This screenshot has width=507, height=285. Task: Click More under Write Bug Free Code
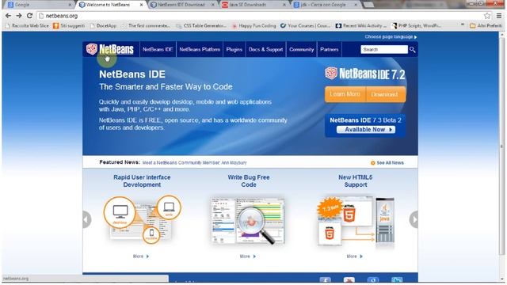248,256
